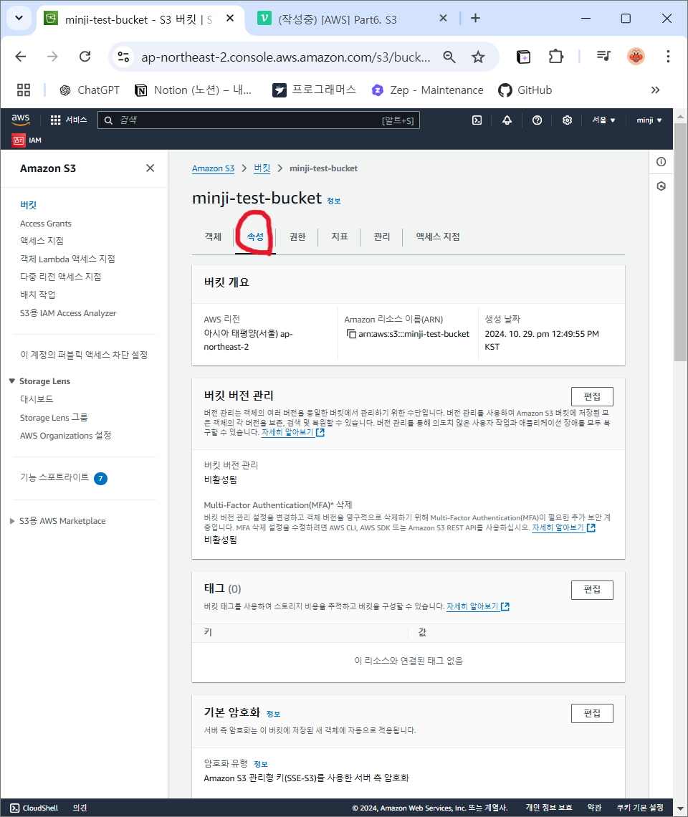Open the AWS help question mark menu
The width and height of the screenshot is (688, 817).
(x=537, y=120)
